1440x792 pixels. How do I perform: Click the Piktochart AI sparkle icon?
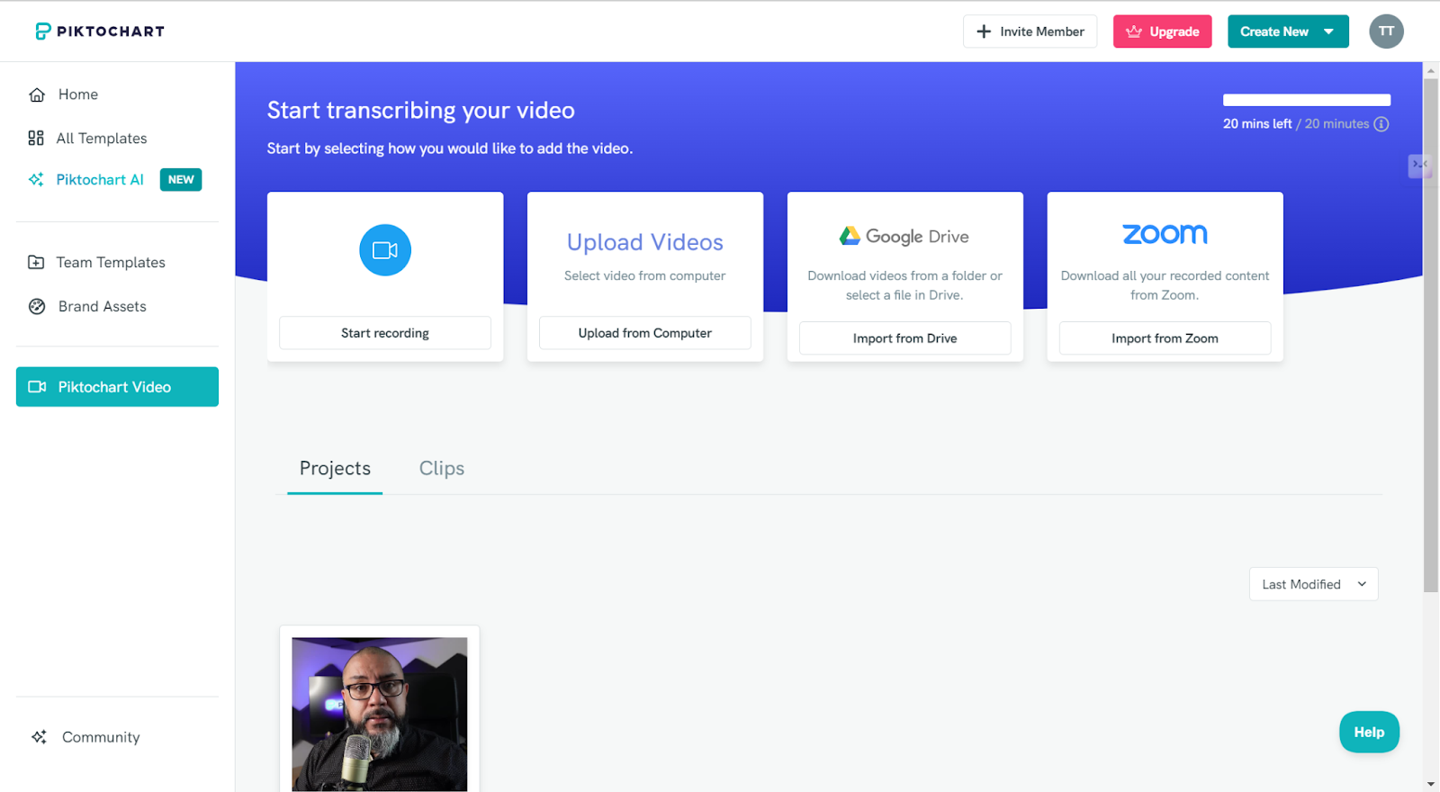36,179
